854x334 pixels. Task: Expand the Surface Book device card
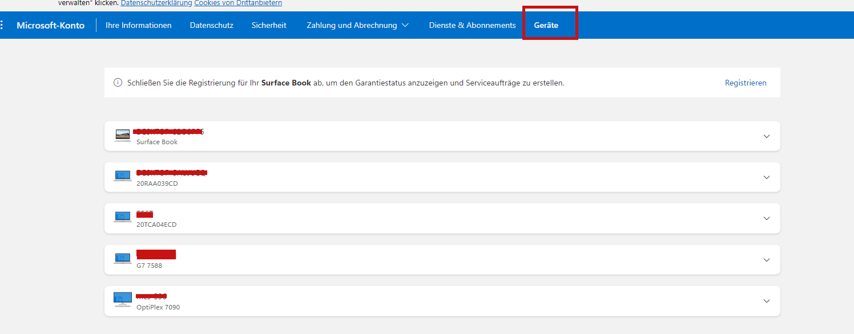pyautogui.click(x=767, y=136)
